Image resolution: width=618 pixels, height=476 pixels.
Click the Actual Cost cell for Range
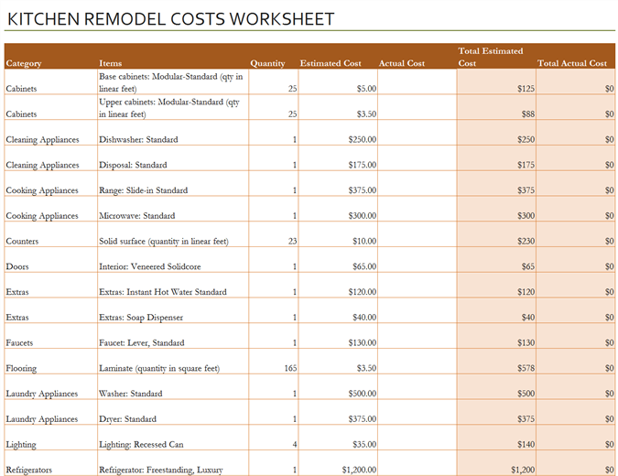417,190
